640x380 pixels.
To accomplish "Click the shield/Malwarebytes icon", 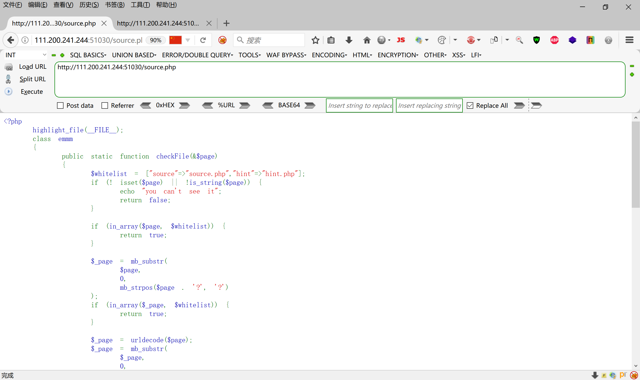I will (536, 40).
